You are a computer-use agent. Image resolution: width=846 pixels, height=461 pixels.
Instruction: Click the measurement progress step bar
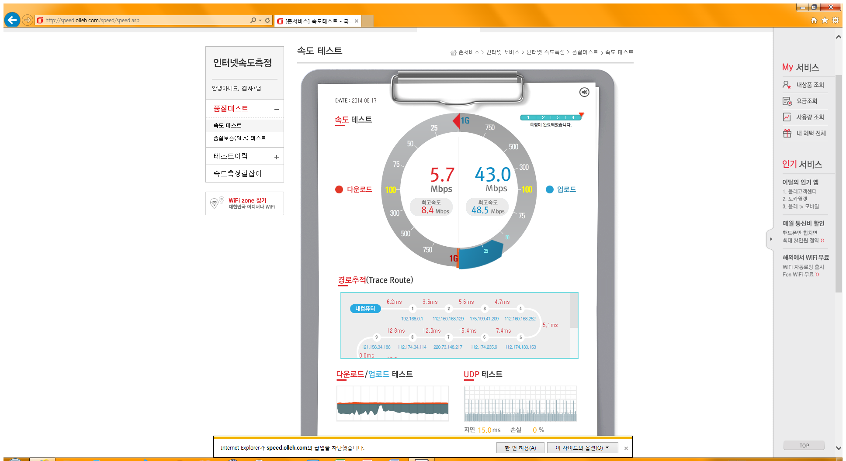click(x=551, y=117)
